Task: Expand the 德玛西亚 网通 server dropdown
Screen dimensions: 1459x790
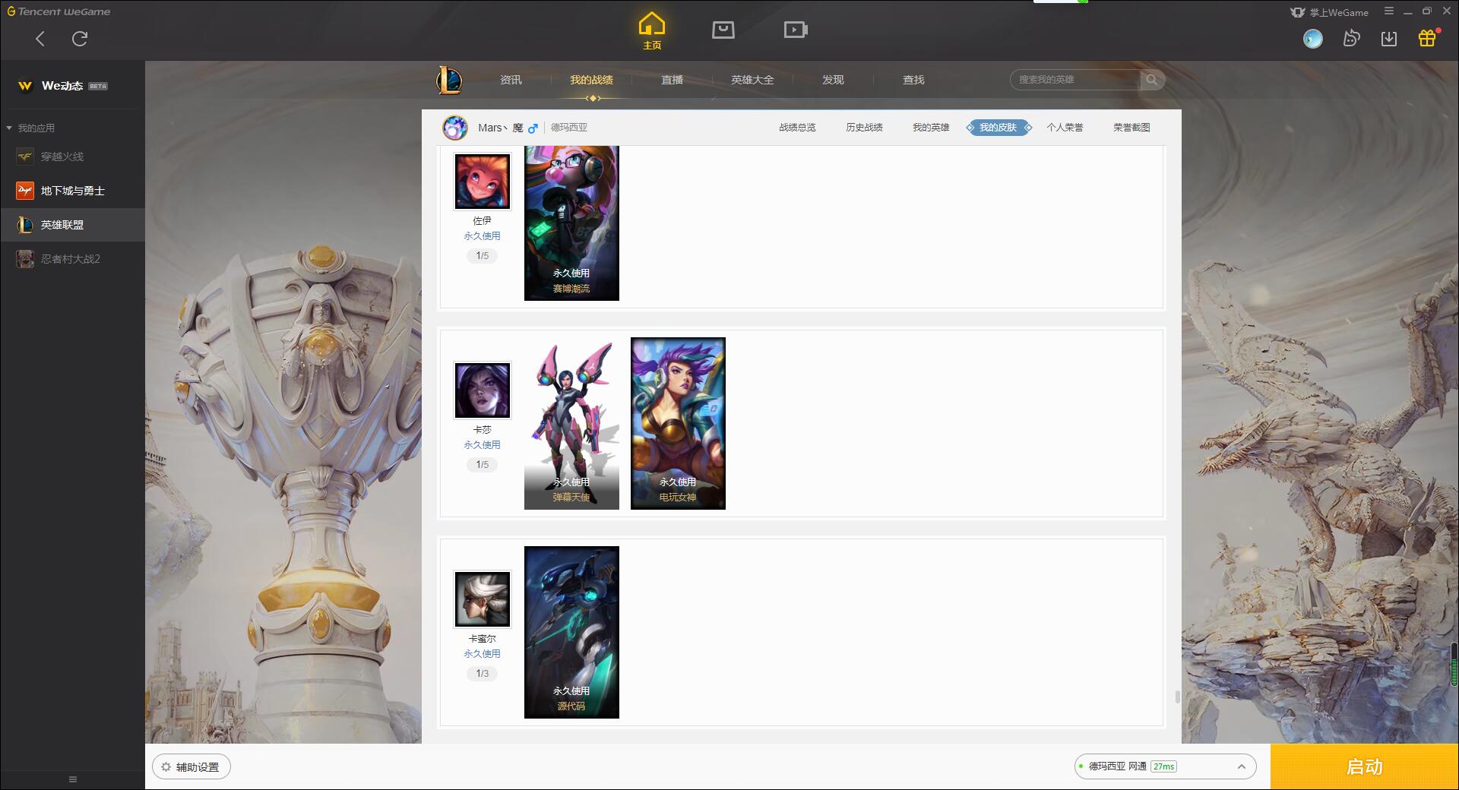Action: coord(1165,766)
